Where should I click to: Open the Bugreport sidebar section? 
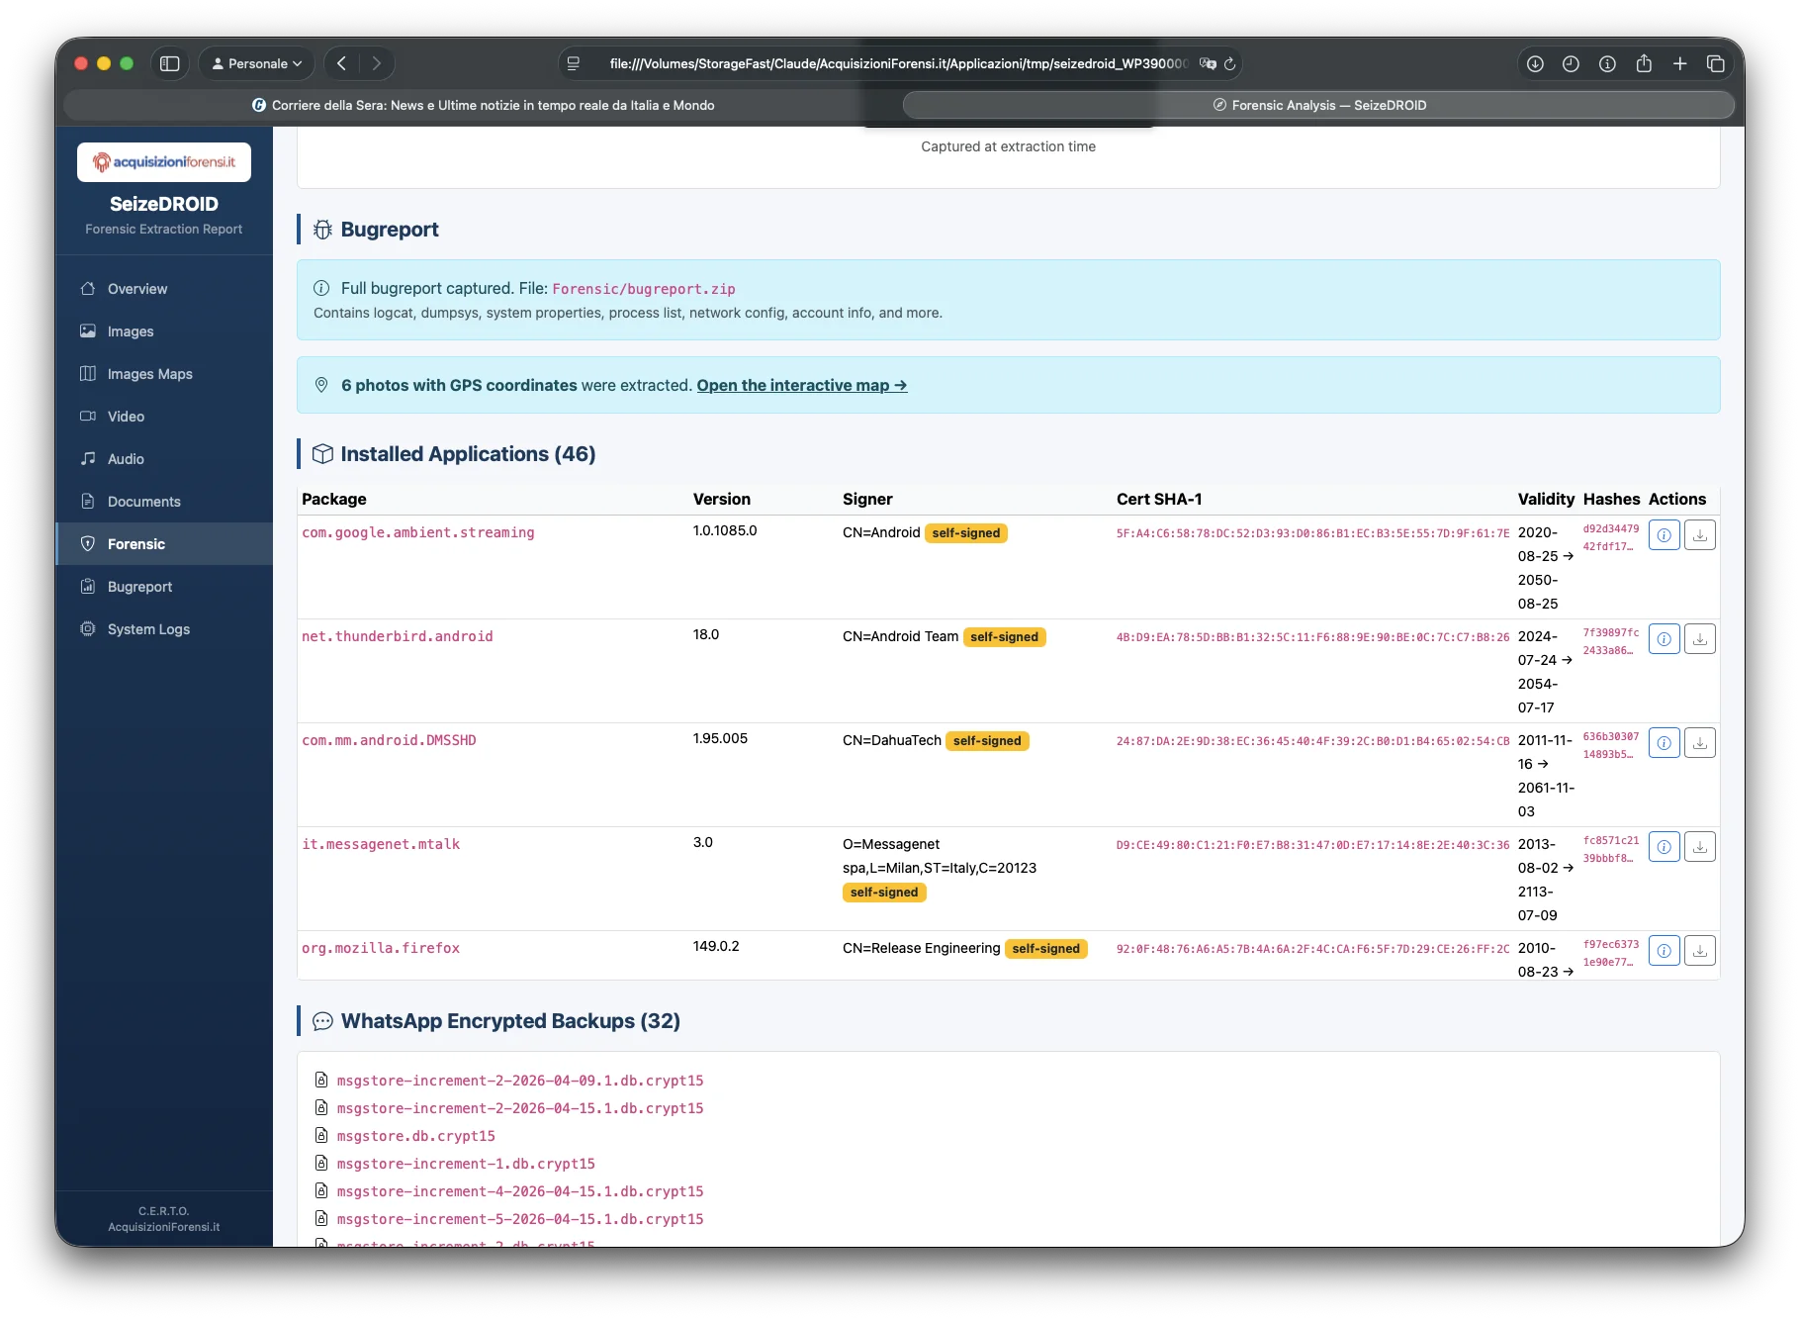(139, 587)
